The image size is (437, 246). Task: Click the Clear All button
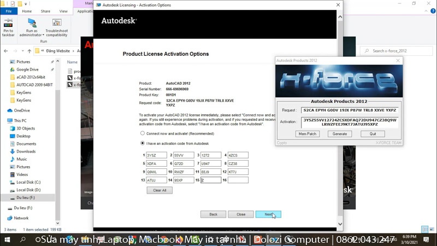tap(160, 190)
